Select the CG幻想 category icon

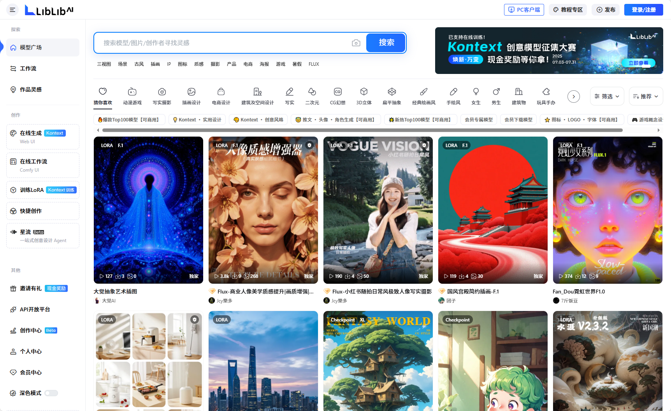338,96
